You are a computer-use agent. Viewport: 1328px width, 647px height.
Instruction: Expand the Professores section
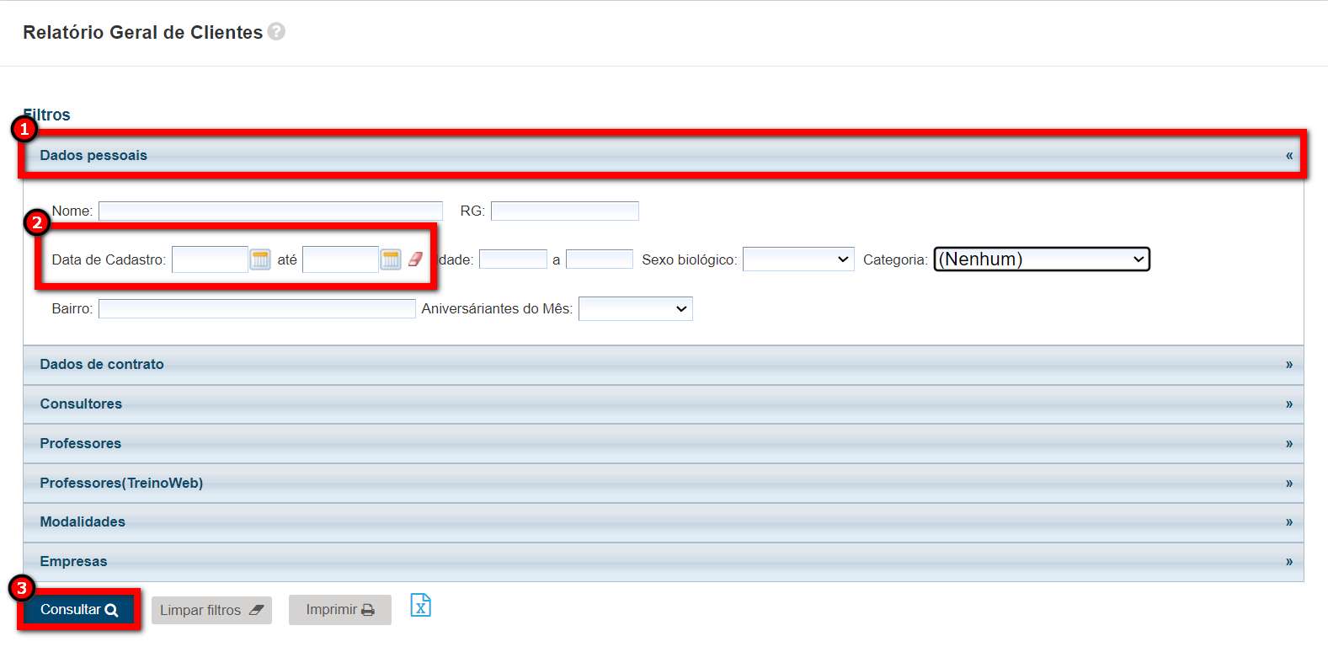coord(1288,443)
